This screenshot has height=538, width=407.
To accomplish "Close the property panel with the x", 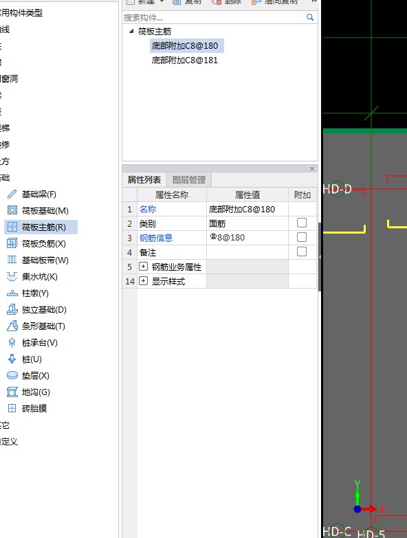I will [x=312, y=168].
